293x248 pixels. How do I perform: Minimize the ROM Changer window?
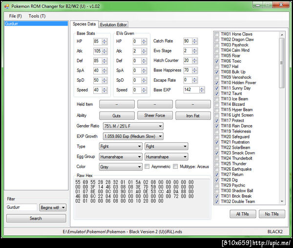258,5
